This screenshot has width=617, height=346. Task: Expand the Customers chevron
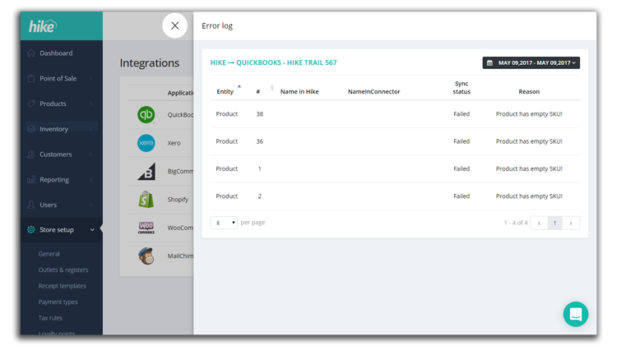[x=91, y=155]
